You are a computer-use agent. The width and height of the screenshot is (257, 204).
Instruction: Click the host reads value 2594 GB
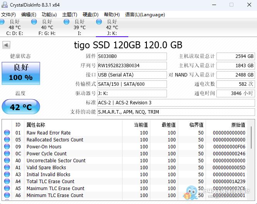coord(236,56)
